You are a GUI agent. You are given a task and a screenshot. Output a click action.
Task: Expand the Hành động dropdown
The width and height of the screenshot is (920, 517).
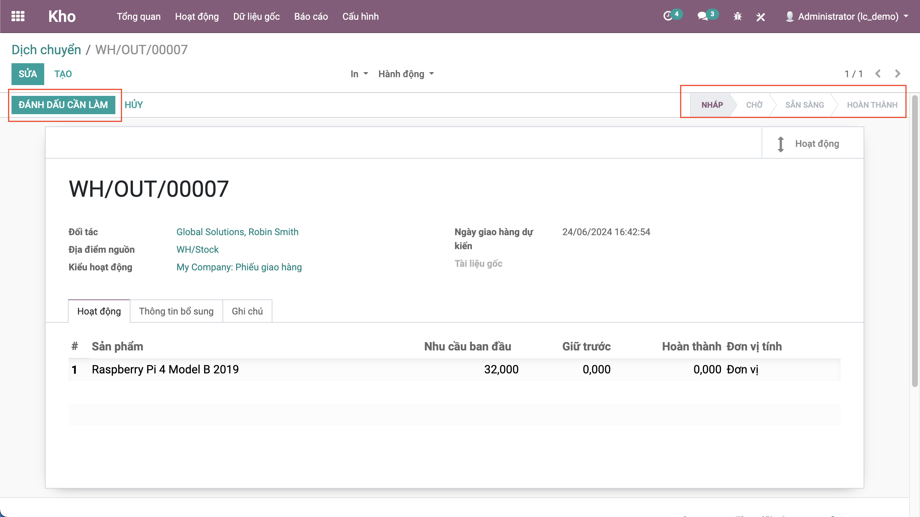(406, 74)
